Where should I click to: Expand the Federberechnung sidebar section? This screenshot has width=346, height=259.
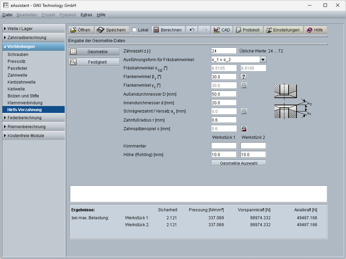(34, 118)
